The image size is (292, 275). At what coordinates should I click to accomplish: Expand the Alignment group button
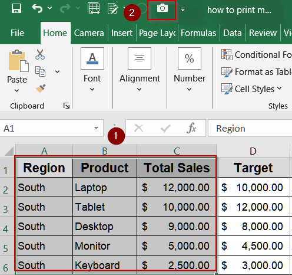click(140, 69)
